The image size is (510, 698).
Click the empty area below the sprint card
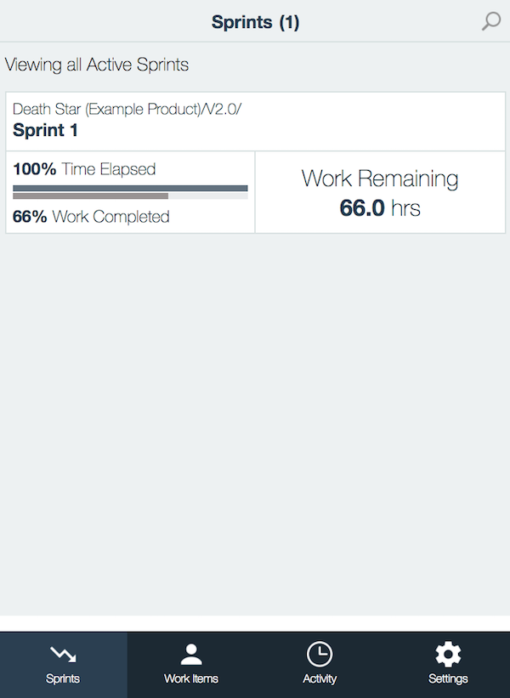[x=255, y=423]
